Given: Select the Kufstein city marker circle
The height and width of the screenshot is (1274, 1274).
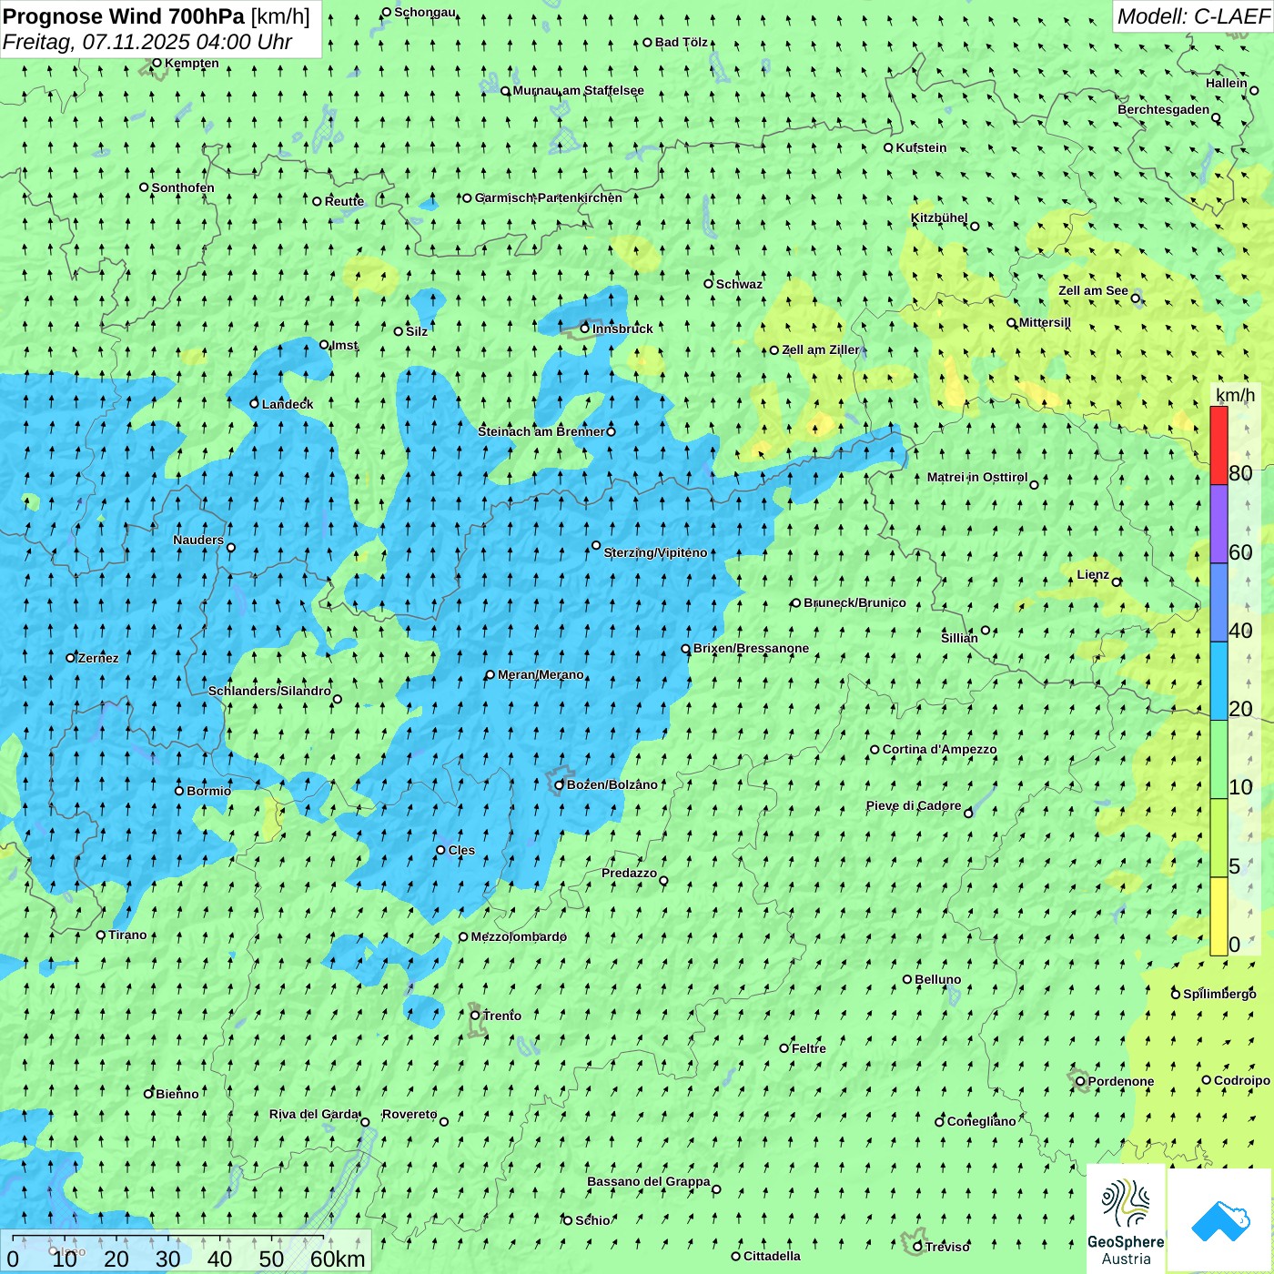Looking at the screenshot, I should click(x=888, y=147).
